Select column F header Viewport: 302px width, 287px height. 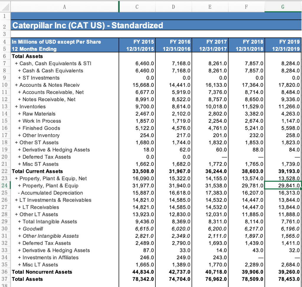click(x=246, y=6)
